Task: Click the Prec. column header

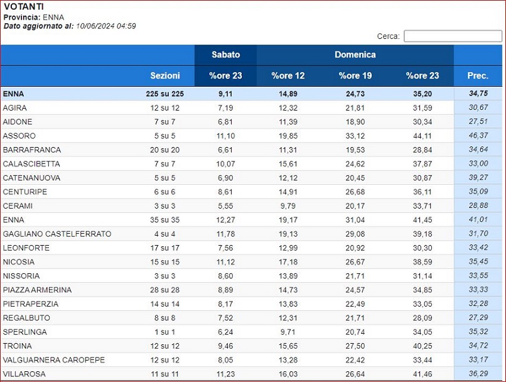Action: [x=478, y=76]
